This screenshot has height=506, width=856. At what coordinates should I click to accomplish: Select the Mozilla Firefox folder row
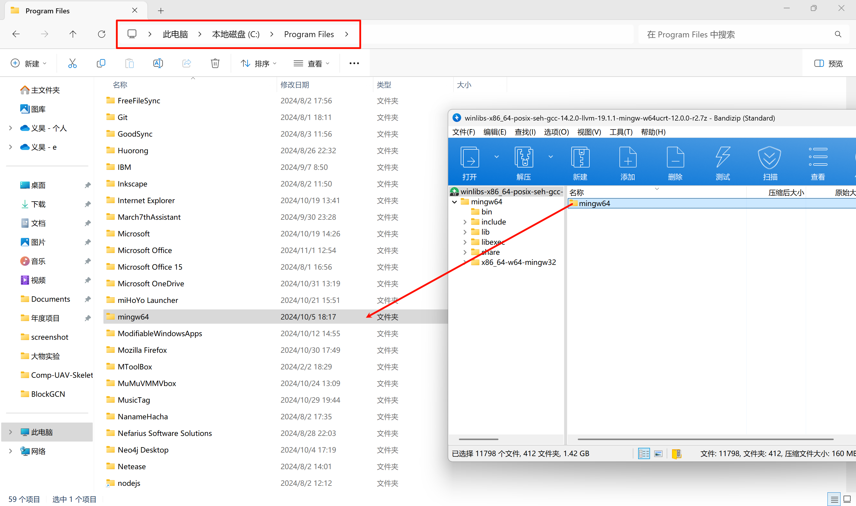click(275, 350)
